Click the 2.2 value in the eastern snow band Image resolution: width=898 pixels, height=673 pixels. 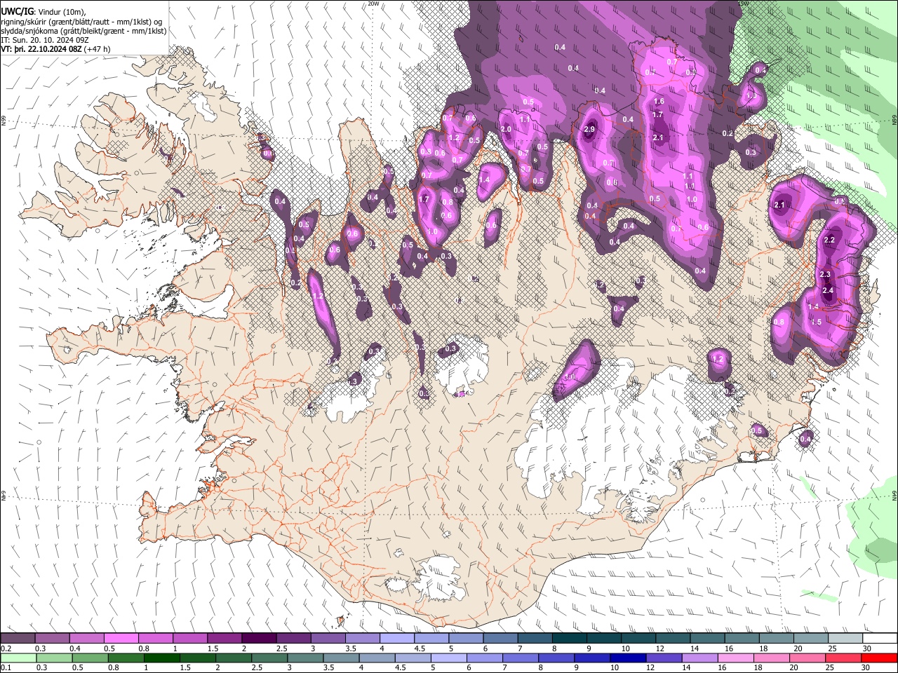(x=829, y=240)
